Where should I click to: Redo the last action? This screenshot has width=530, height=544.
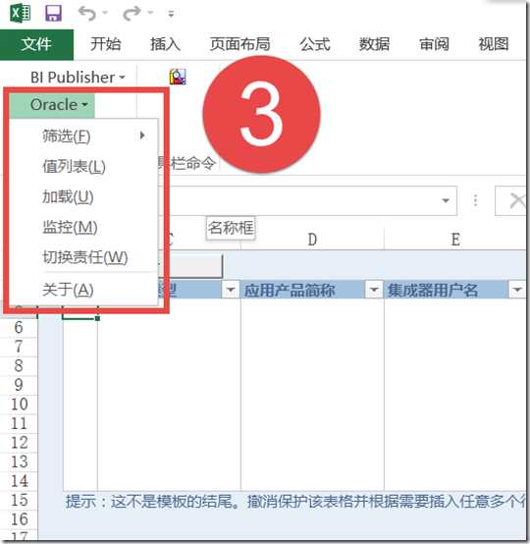pyautogui.click(x=132, y=13)
